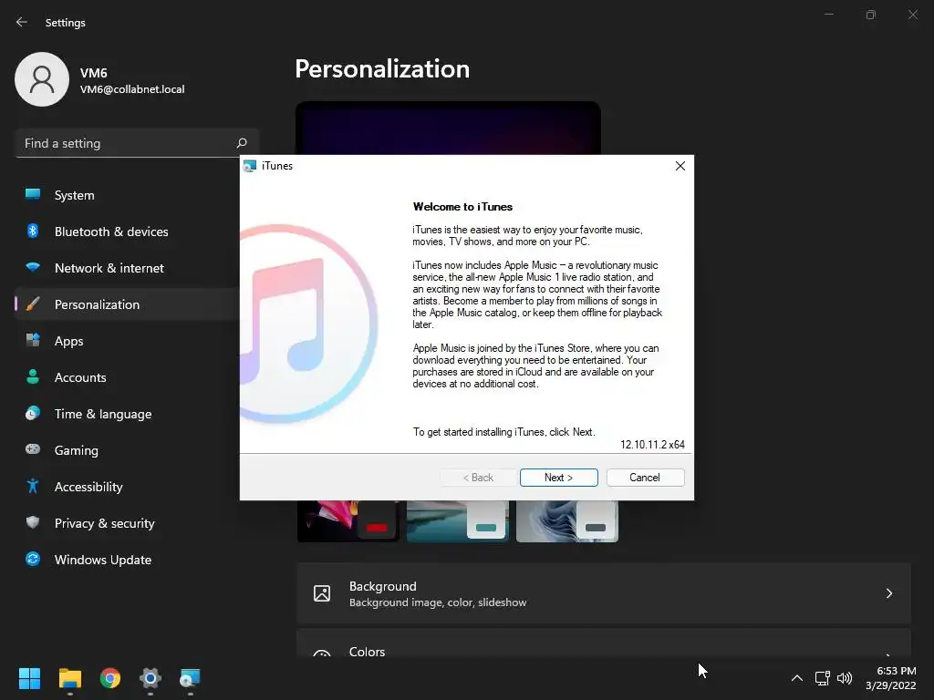Image resolution: width=934 pixels, height=700 pixels.
Task: Click the Accessibility figure icon
Action: (x=33, y=487)
